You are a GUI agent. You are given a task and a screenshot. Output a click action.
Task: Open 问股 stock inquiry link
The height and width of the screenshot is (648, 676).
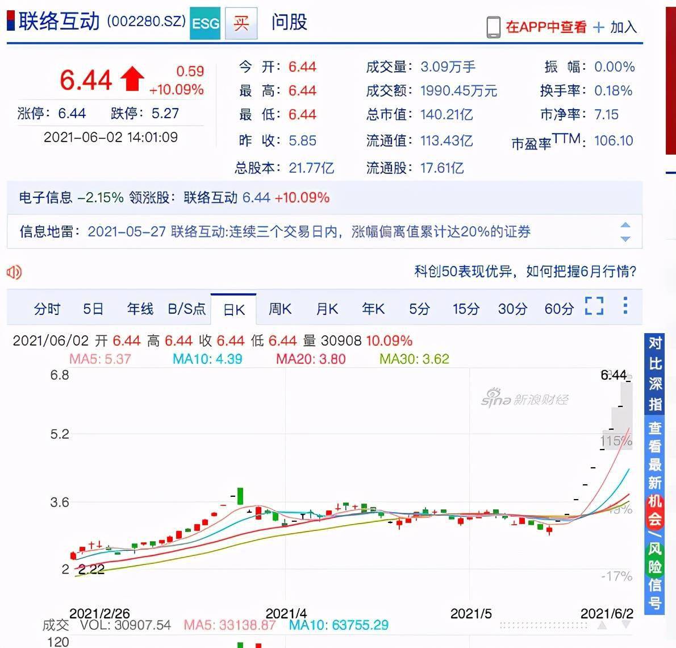click(x=289, y=22)
